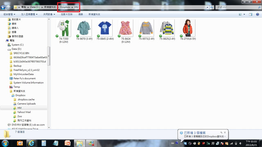This screenshot has height=147, width=262.
Task: Click the 新增資料夾 new folder button
Action: (x=94, y=14)
